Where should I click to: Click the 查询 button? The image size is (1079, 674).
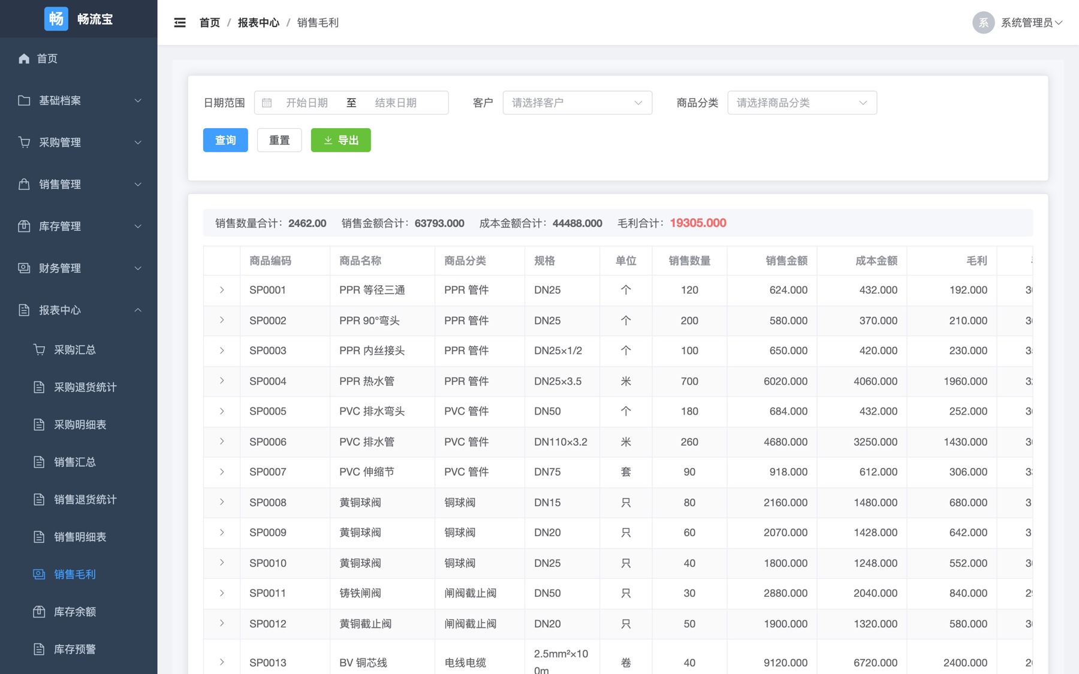click(225, 140)
